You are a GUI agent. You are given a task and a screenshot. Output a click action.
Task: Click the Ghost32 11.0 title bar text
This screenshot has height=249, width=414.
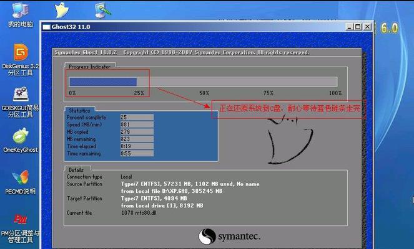point(71,27)
